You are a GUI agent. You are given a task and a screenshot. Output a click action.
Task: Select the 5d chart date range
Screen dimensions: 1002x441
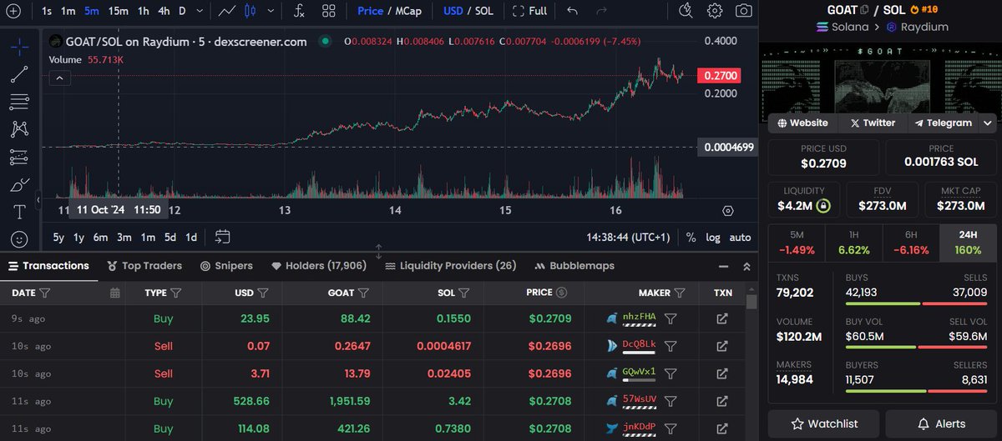(x=170, y=237)
